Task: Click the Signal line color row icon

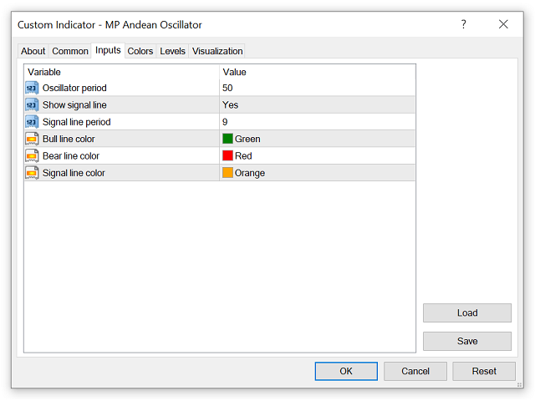Action: pos(32,173)
